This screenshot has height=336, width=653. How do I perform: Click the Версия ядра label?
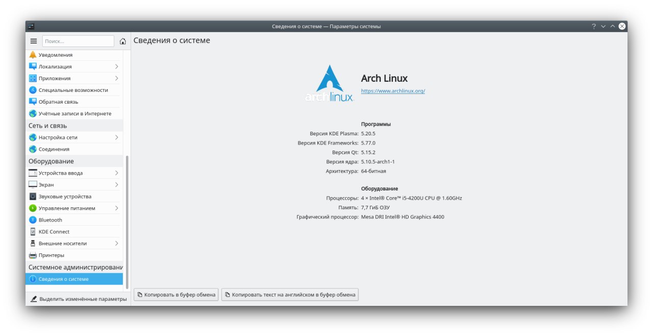tap(342, 161)
